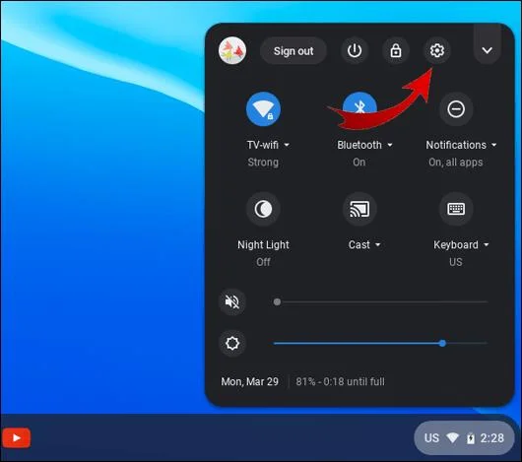The height and width of the screenshot is (462, 522).
Task: Click the Mon, Mar 29 date
Action: pos(250,381)
